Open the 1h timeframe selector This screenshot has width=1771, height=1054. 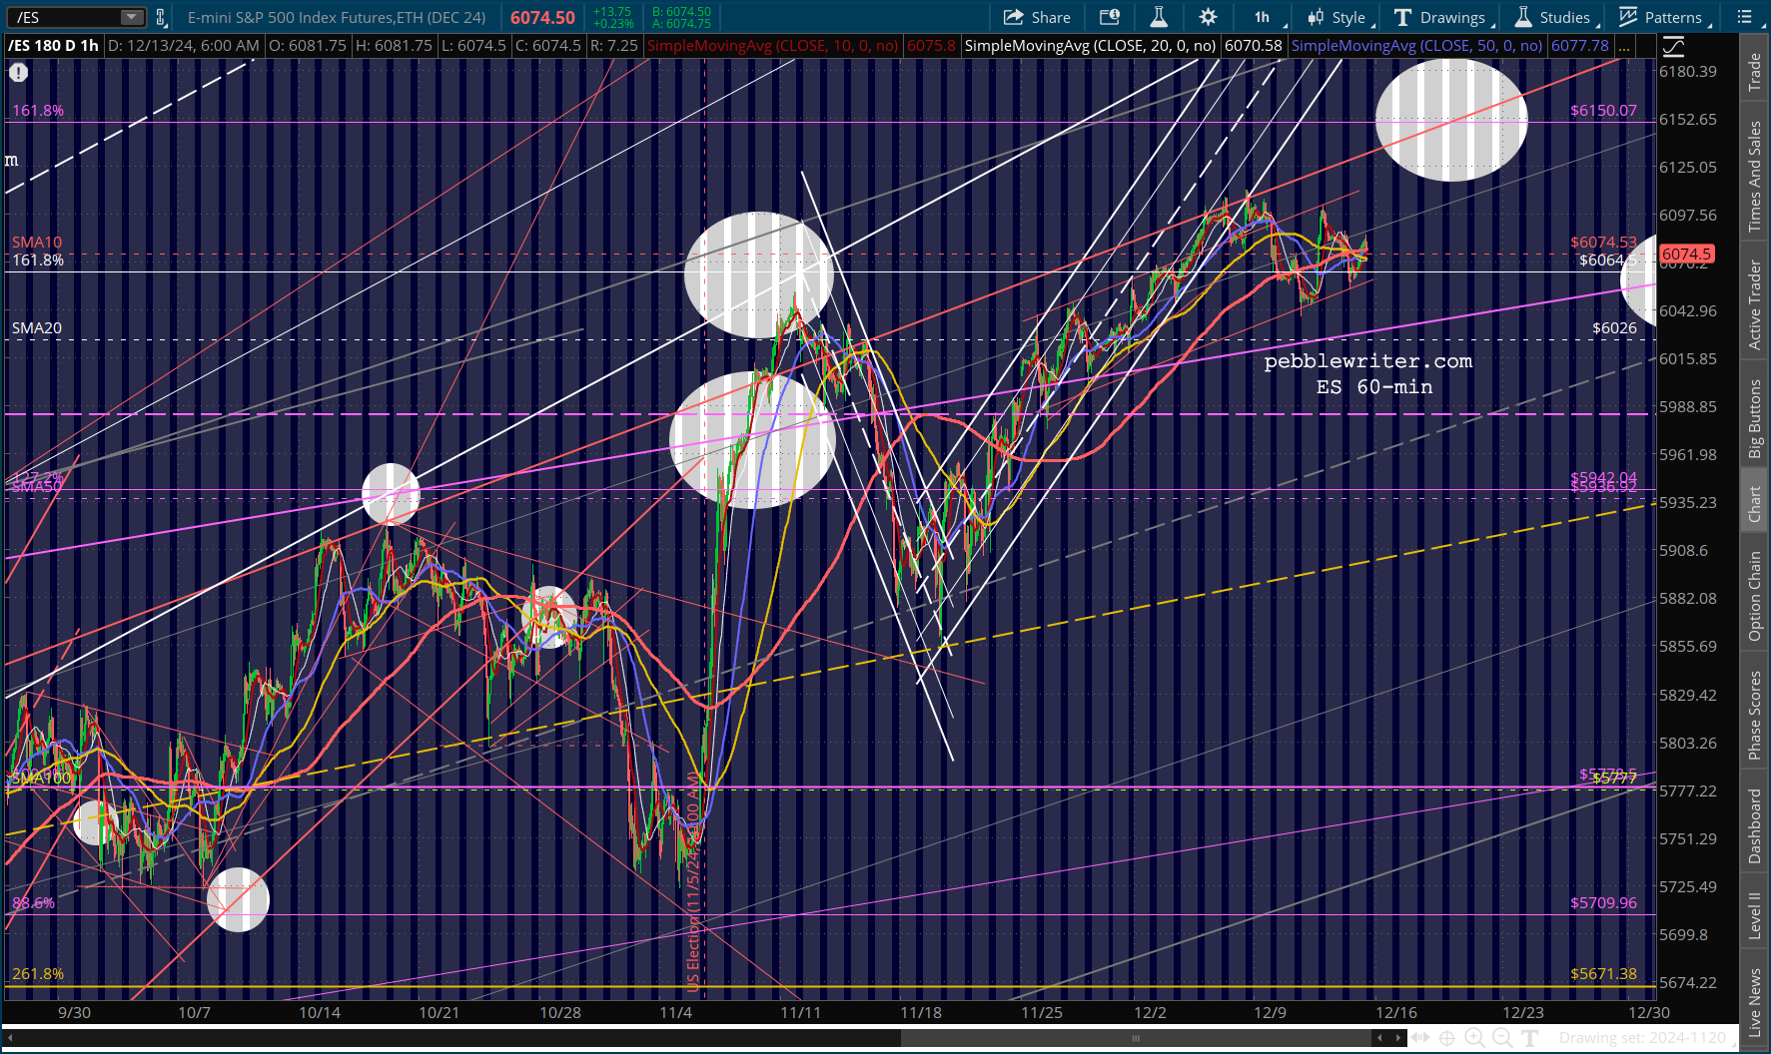coord(1267,17)
